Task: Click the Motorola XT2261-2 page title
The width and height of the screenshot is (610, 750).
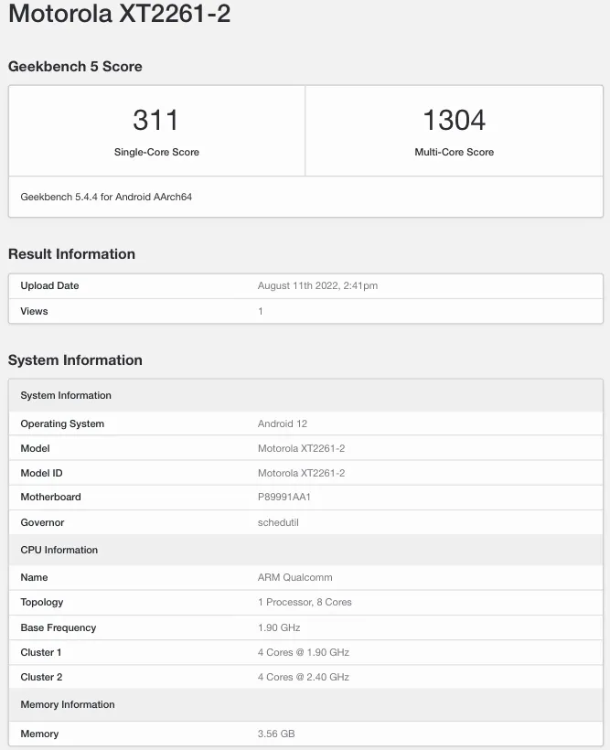Action: [119, 13]
